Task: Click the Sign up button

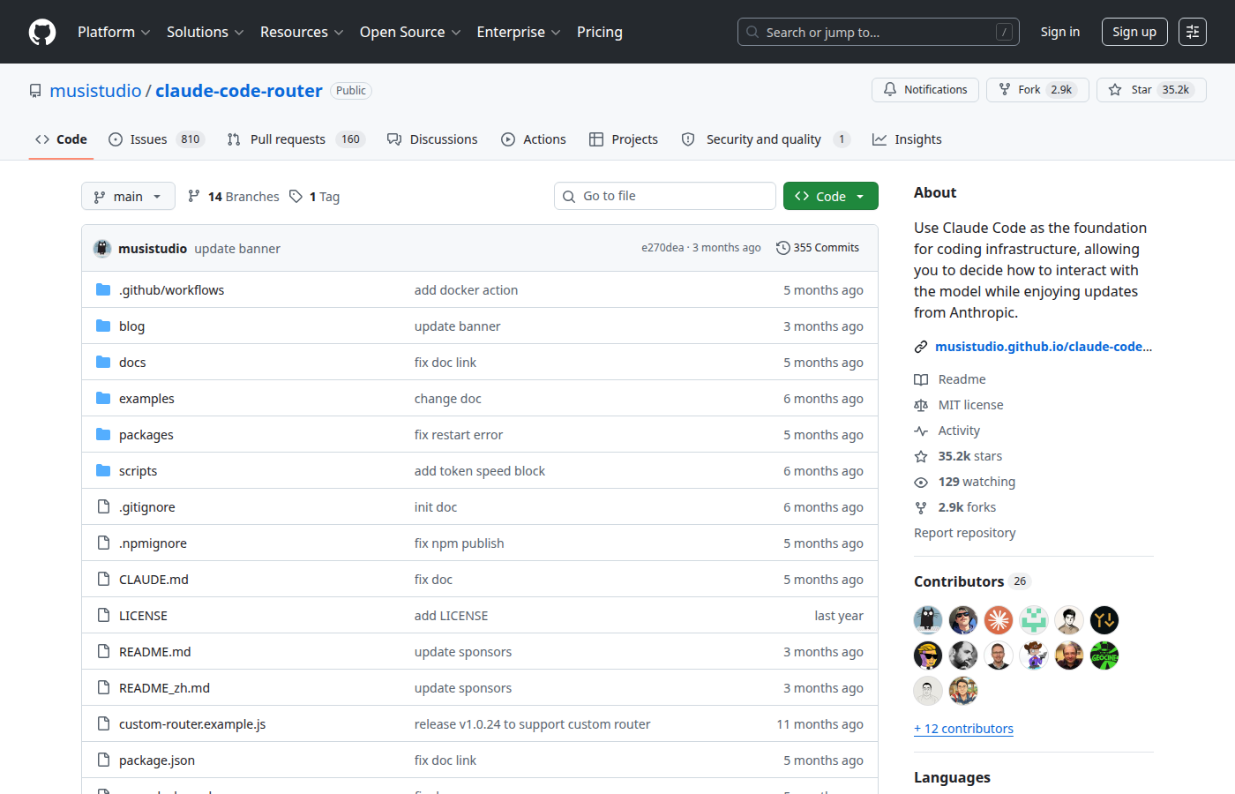Action: [x=1134, y=32]
